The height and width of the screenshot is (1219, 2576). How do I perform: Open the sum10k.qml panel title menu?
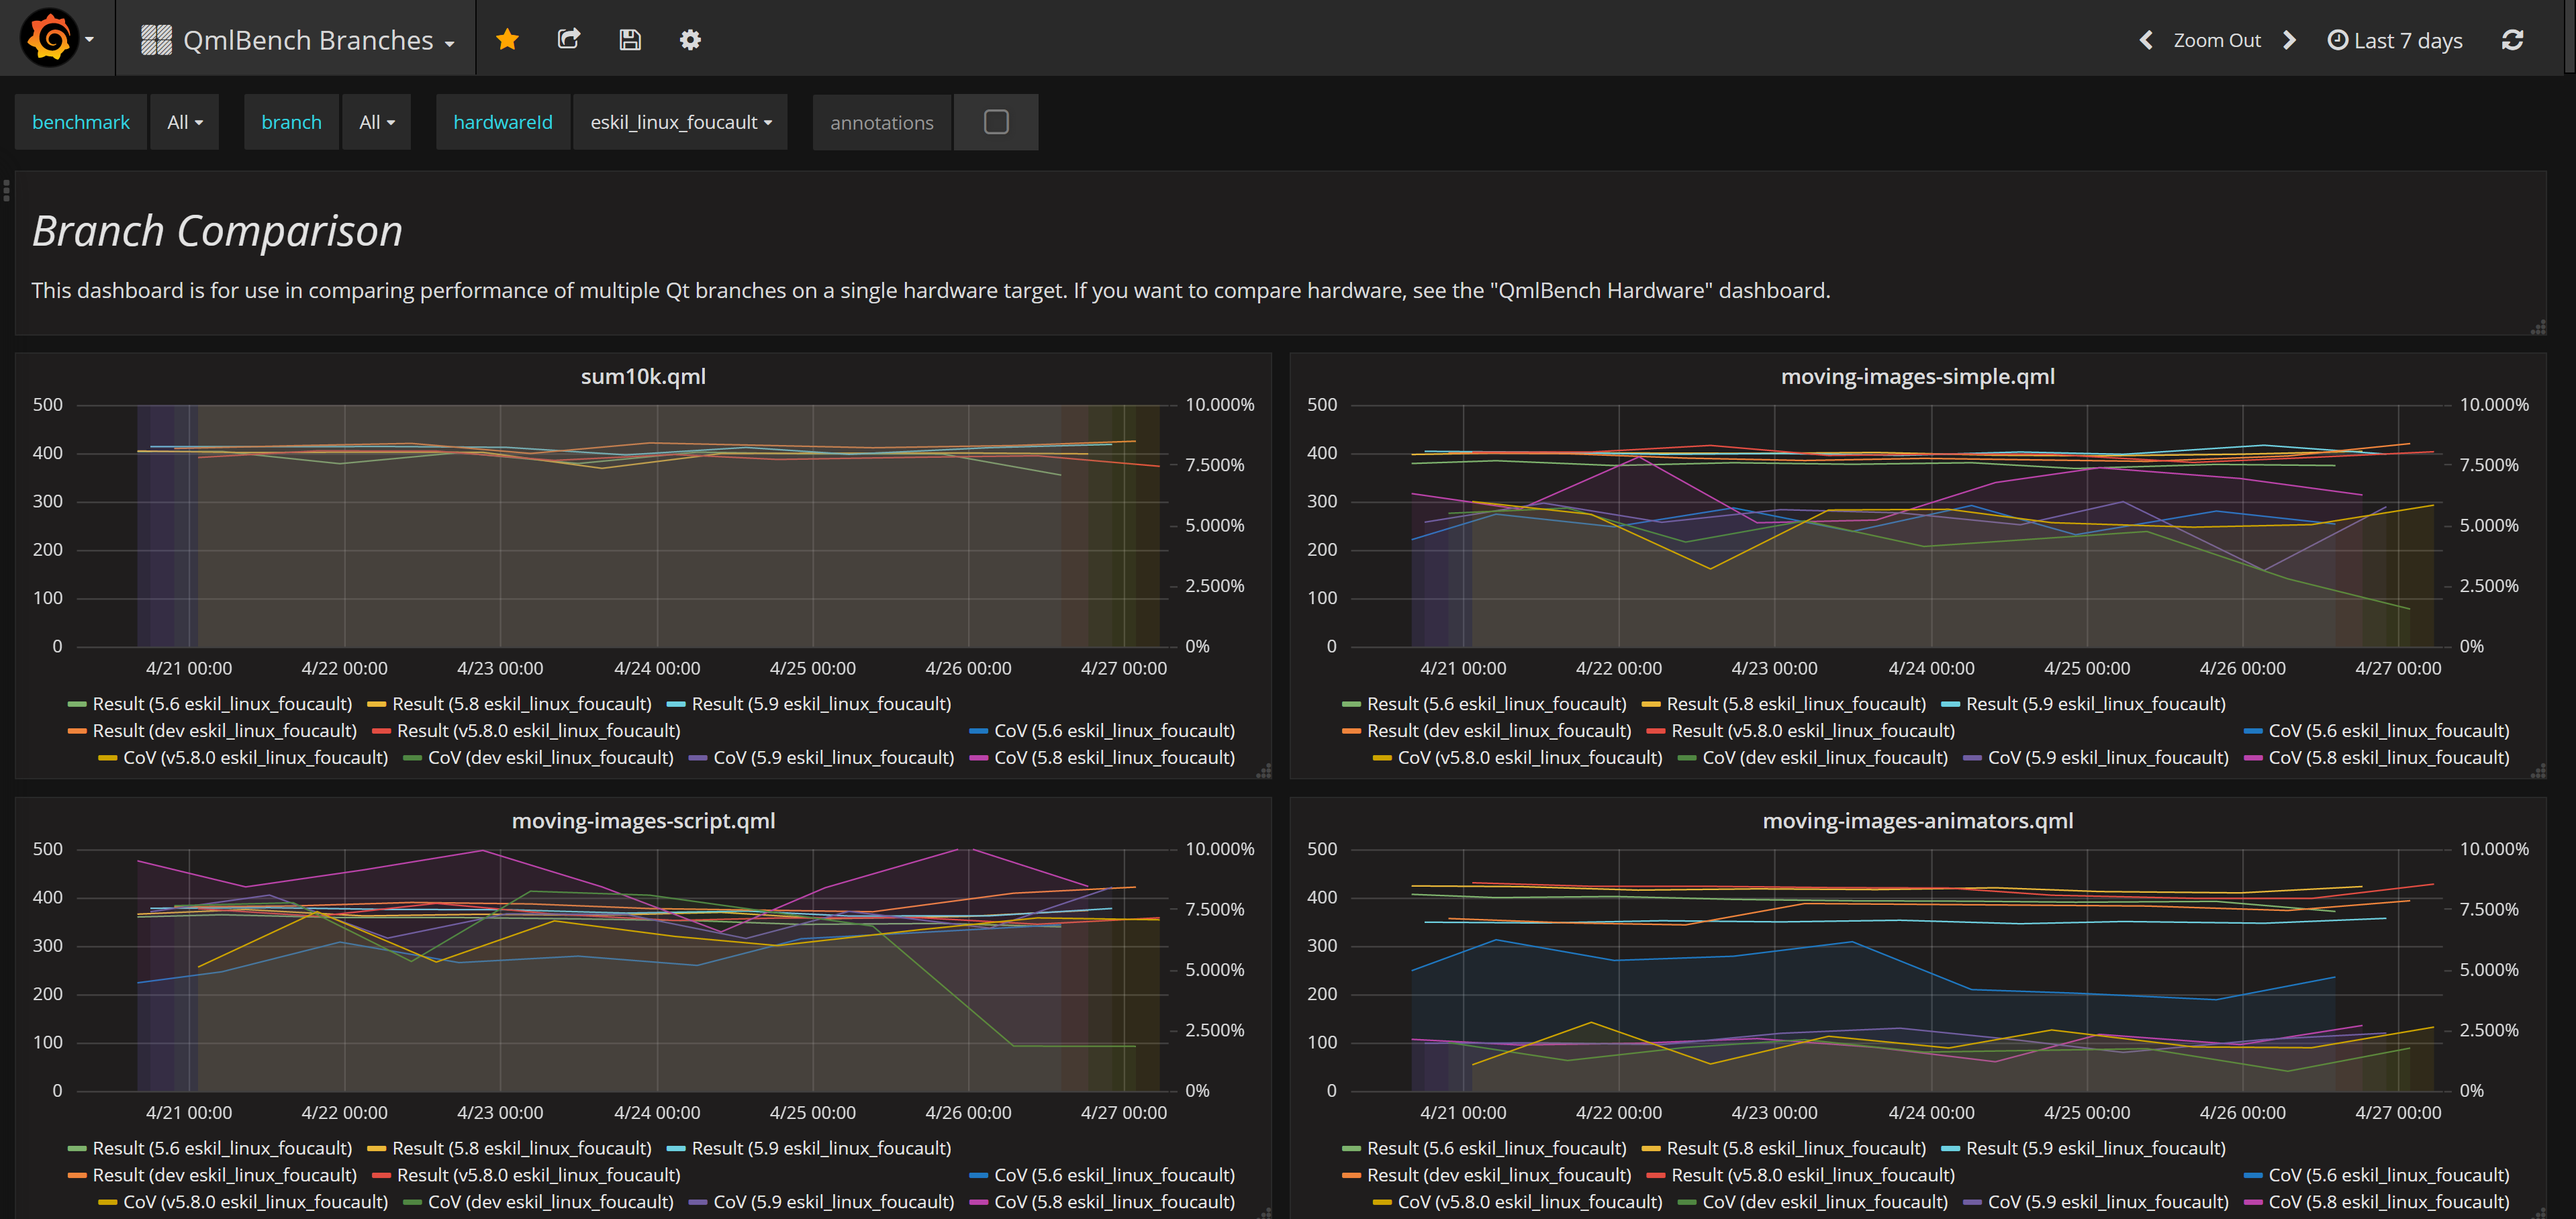point(643,376)
